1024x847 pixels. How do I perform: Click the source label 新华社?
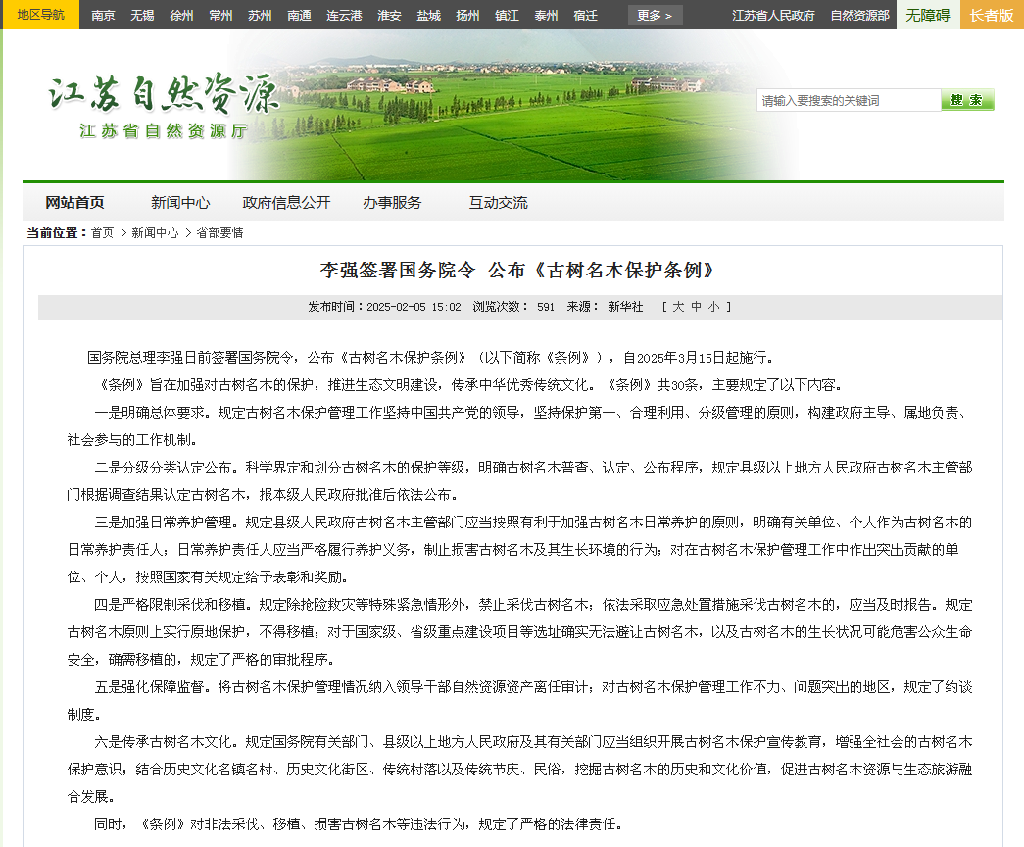coord(625,307)
